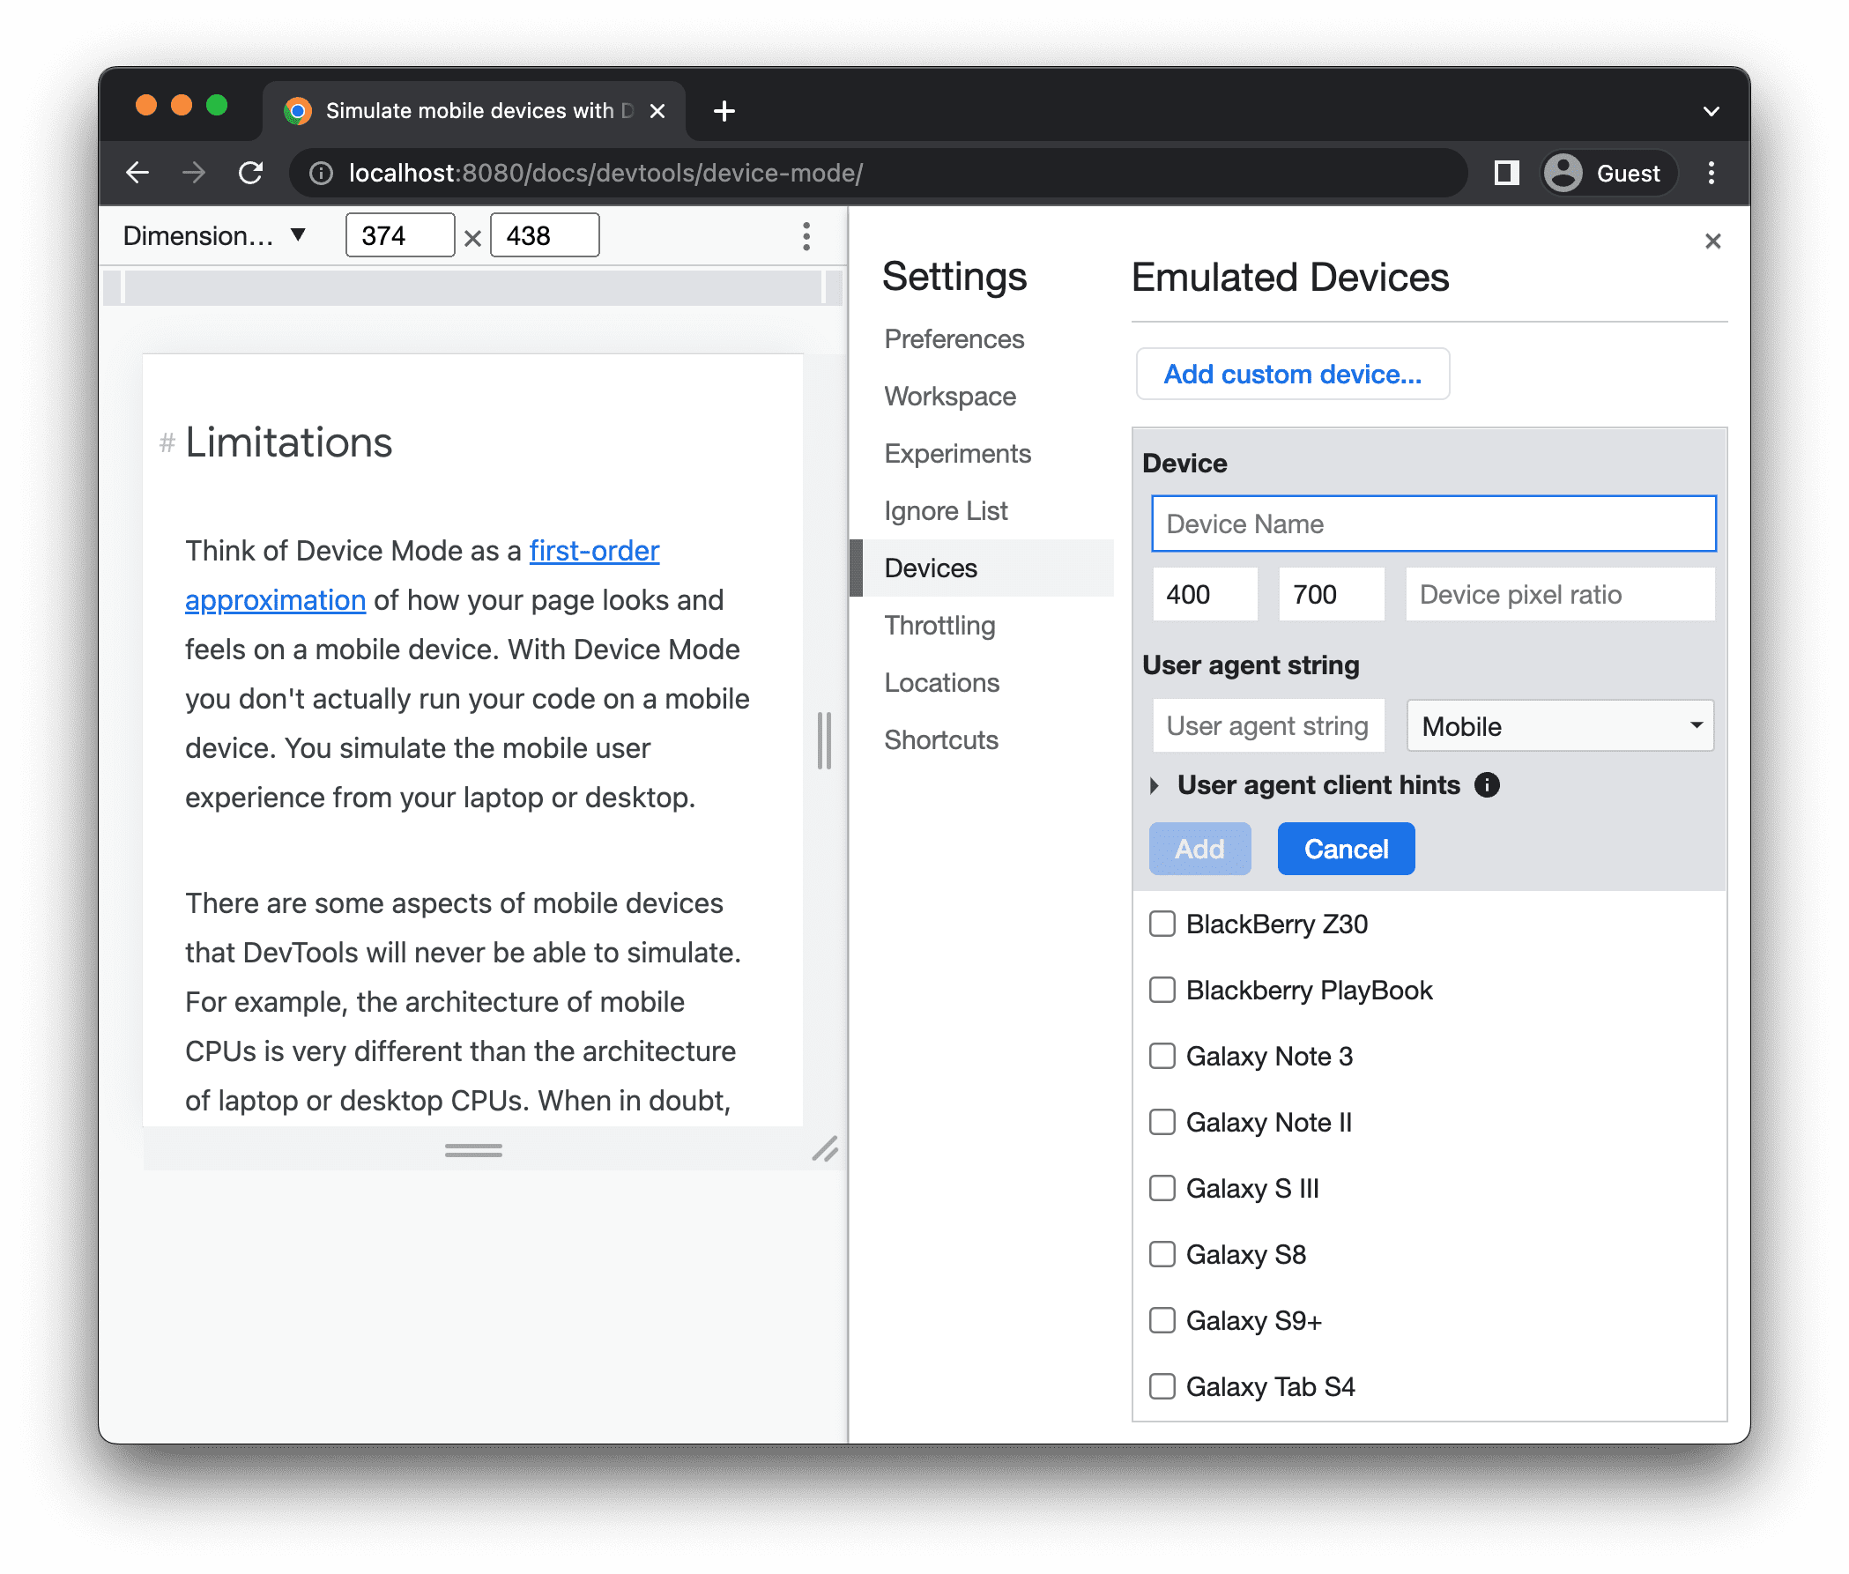Click the browser profile Guest icon
Screen dimensions: 1849x1574
coord(1563,172)
